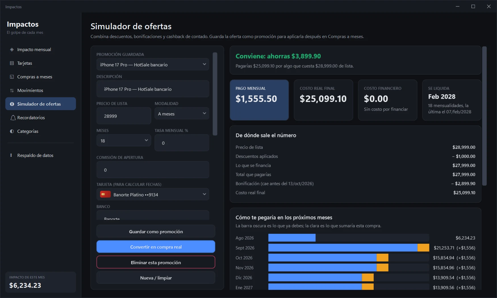This screenshot has width=497, height=298.
Task: Click the Comisión de apertura field
Action: 153,170
